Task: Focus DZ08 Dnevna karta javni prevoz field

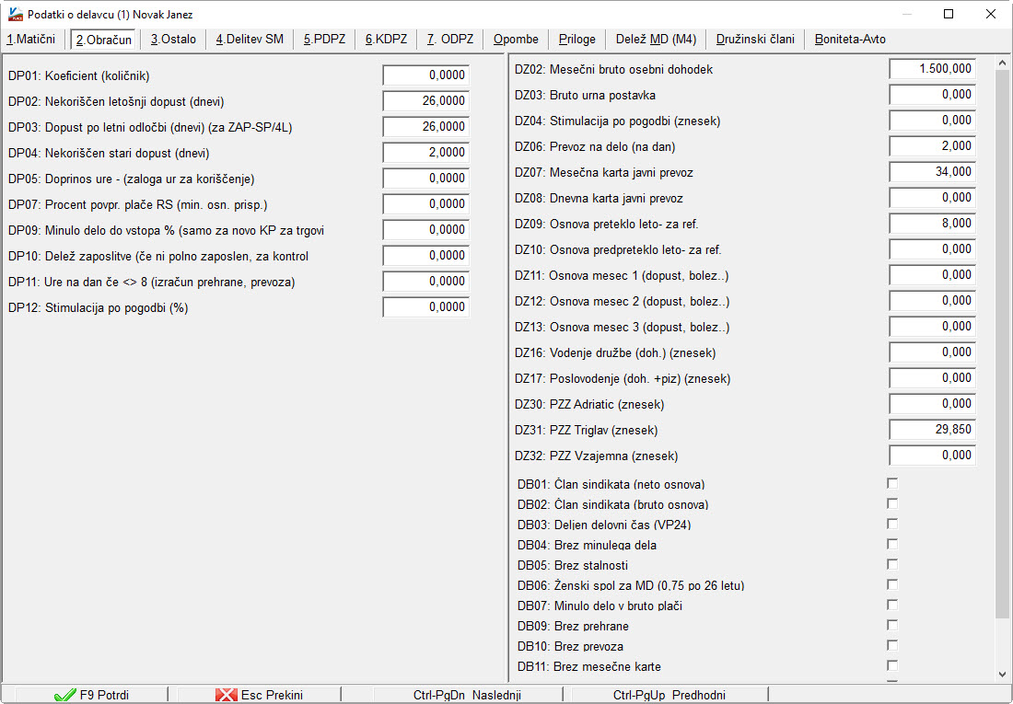Action: (932, 198)
